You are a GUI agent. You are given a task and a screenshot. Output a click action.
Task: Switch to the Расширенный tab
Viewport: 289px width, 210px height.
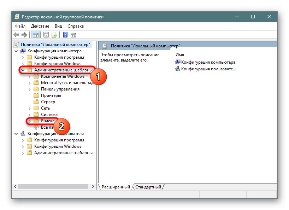[x=116, y=187]
